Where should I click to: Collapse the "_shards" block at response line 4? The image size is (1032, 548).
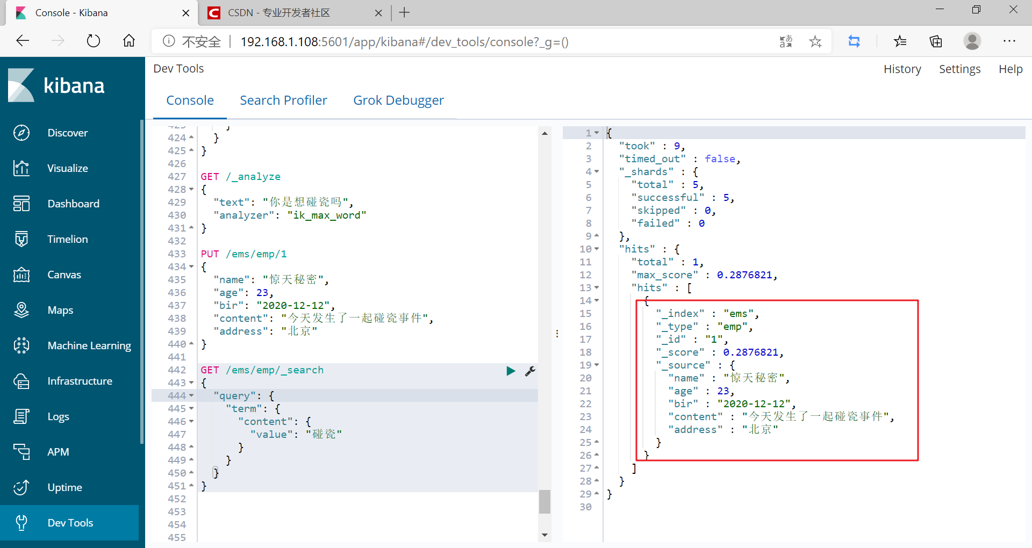597,172
